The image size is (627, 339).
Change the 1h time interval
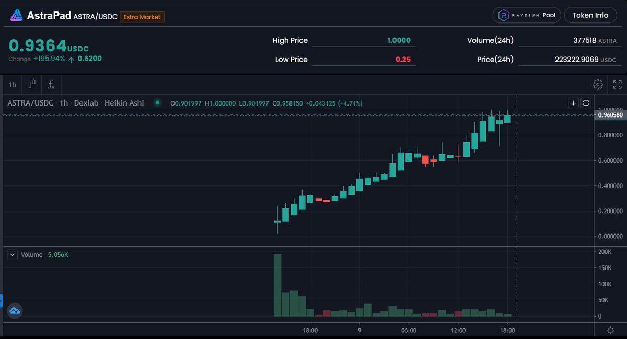coord(13,84)
